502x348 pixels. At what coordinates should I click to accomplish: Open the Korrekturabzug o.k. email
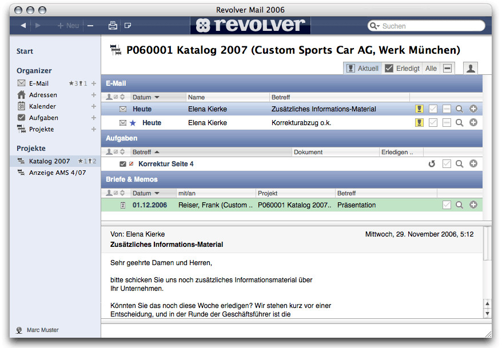(292, 123)
